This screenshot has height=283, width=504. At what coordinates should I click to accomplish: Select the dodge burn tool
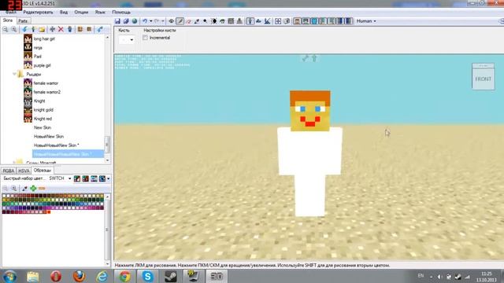205,21
